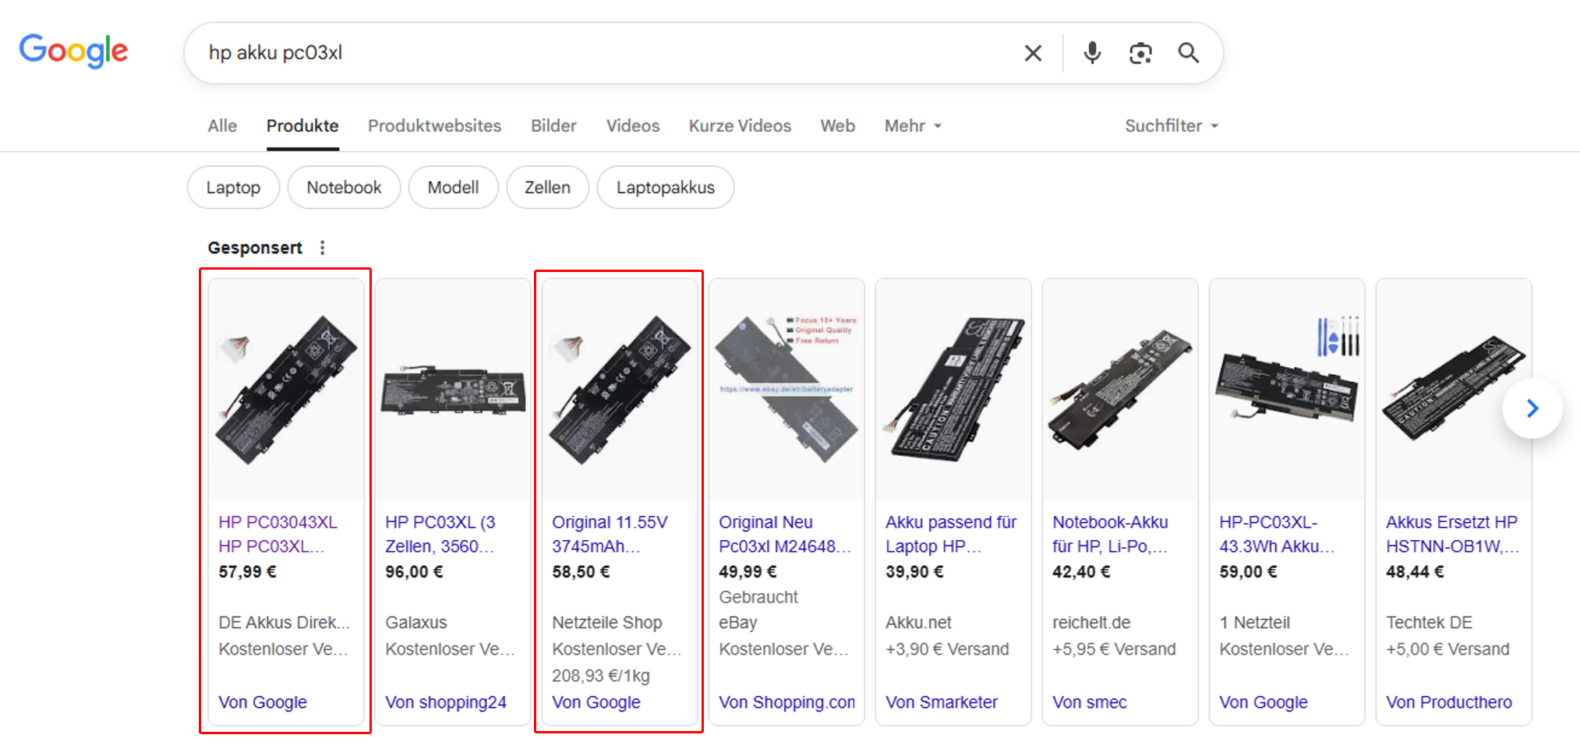
Task: Clear the search box with X icon
Action: [1033, 53]
